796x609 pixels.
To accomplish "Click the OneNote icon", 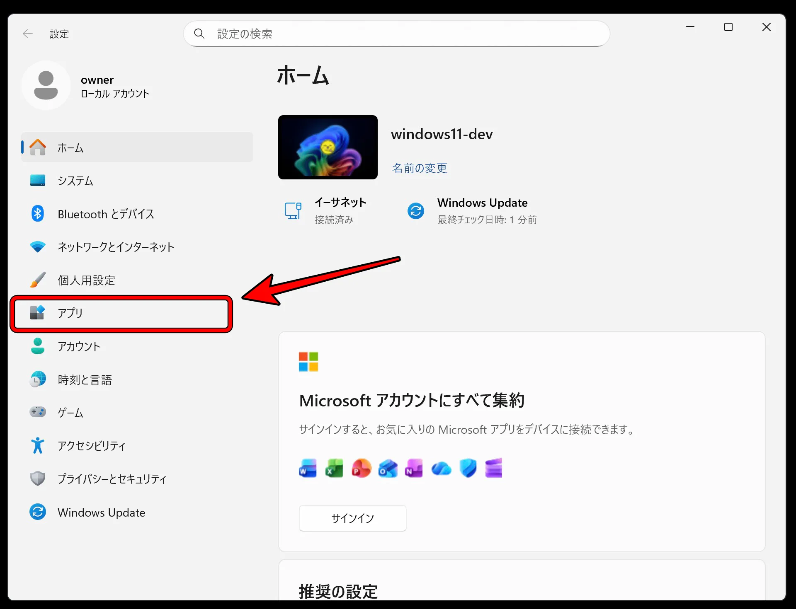I will coord(415,468).
